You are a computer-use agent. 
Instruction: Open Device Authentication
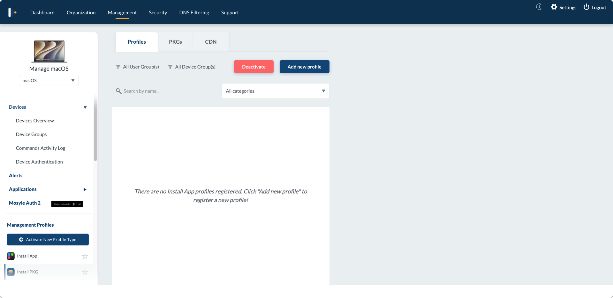point(39,162)
